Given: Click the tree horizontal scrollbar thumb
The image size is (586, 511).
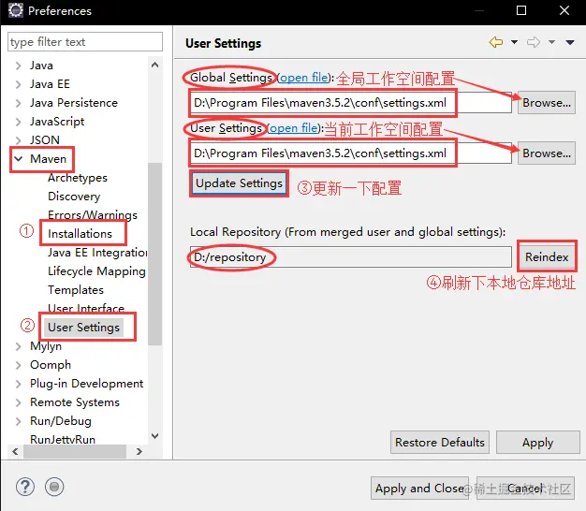Looking at the screenshot, I should 75,452.
